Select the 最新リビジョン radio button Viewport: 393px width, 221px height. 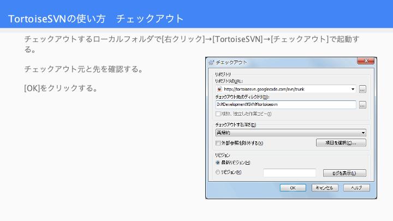[218, 163]
